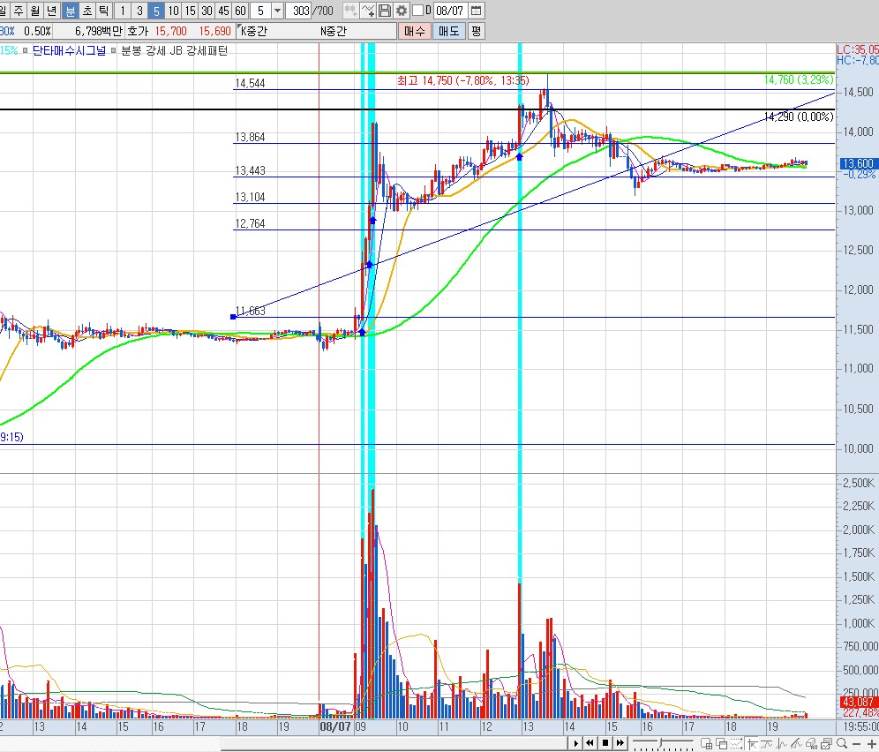879x752 pixels.
Task: Click the rewind replay control
Action: click(590, 743)
